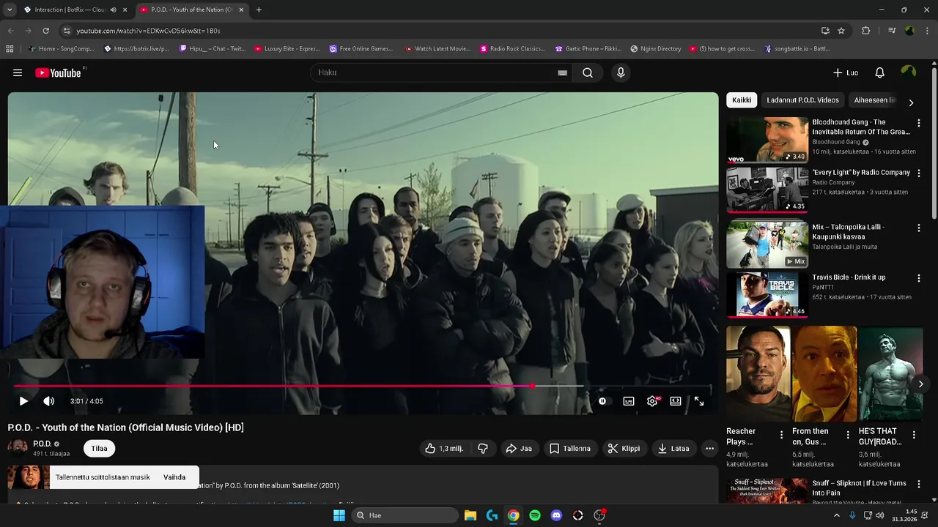Open the YouTube guide hamburger menu
This screenshot has width=938, height=527.
click(18, 72)
